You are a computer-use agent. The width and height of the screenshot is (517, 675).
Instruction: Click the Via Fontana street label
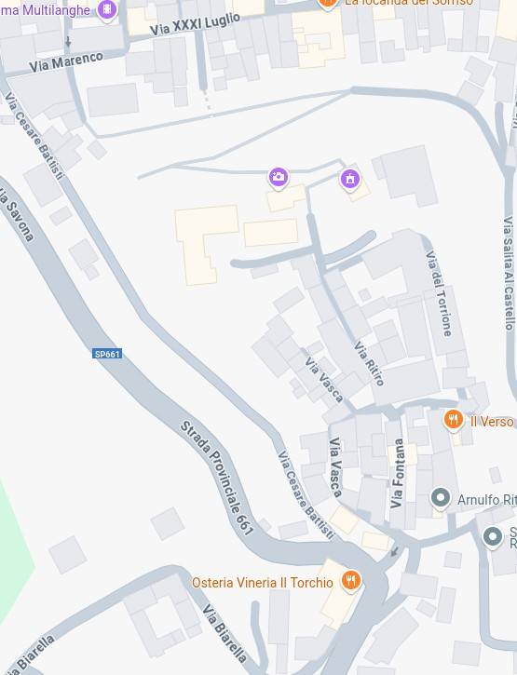click(x=397, y=474)
